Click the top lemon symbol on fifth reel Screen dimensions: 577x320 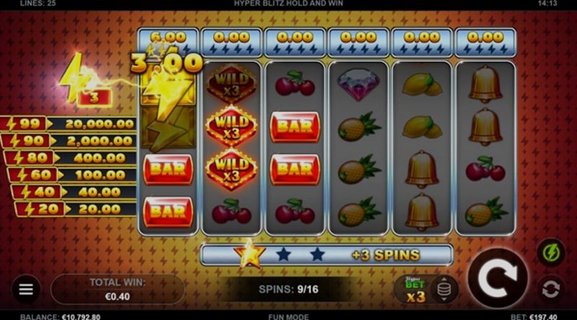(422, 84)
